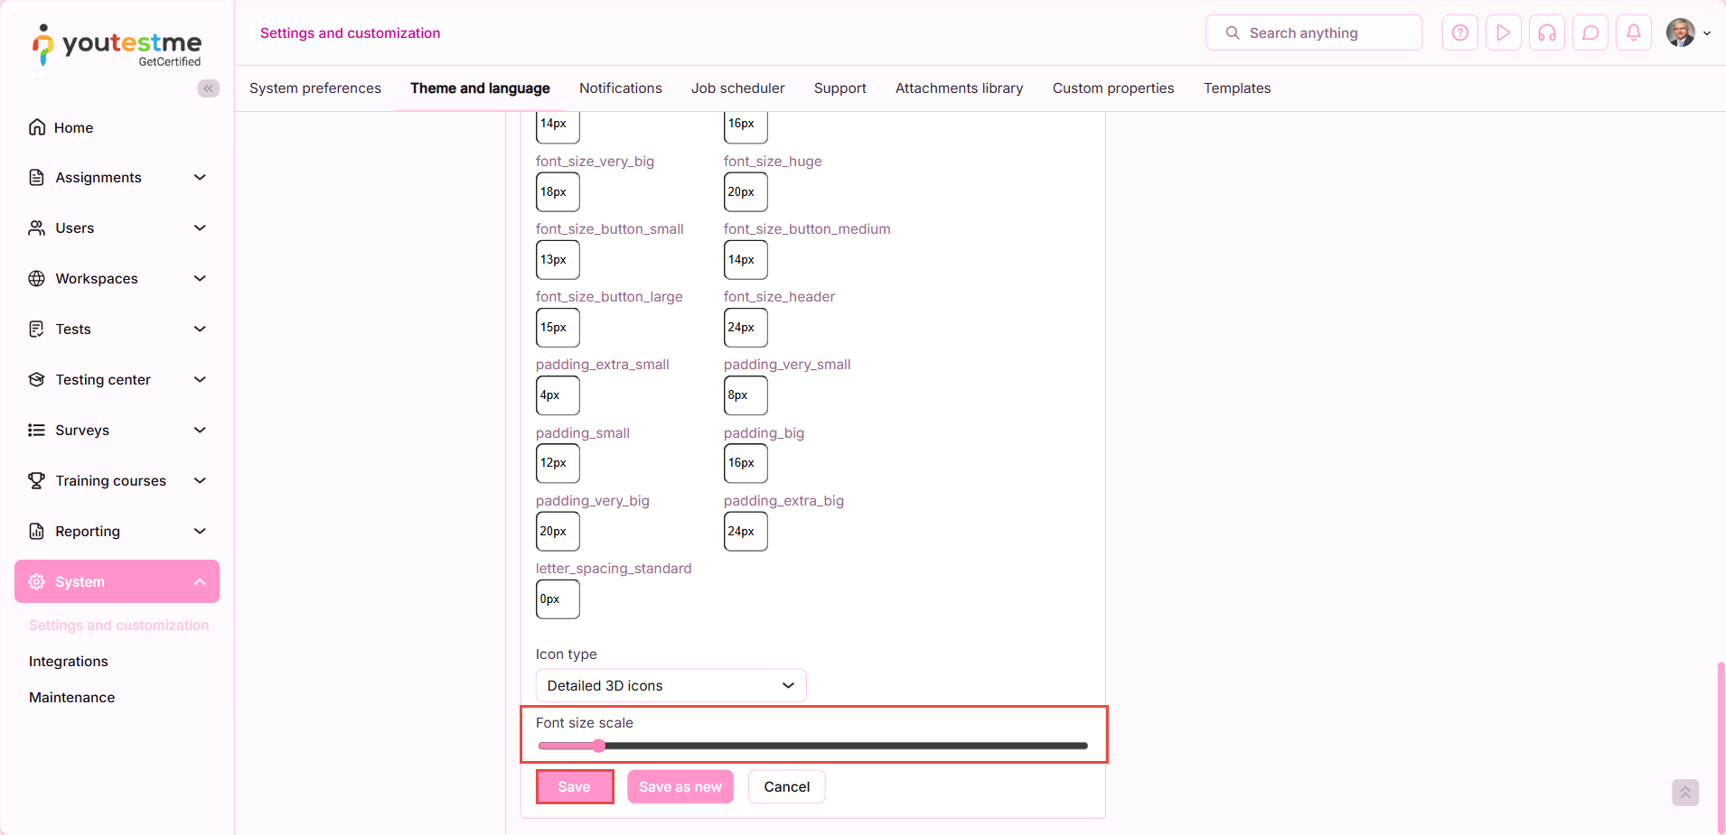Screen dimensions: 1726x835
Task: Open the Icon type dropdown
Action: tap(671, 686)
